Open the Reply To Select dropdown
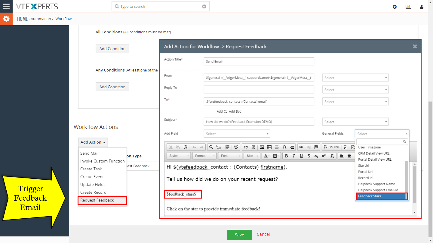Image resolution: width=433 pixels, height=243 pixels. 355,90
